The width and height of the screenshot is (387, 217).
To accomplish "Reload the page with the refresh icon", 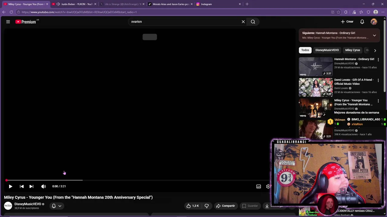I will pos(11,12).
